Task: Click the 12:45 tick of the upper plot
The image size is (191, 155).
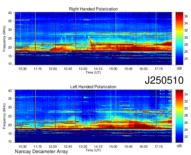Action: click(68, 69)
